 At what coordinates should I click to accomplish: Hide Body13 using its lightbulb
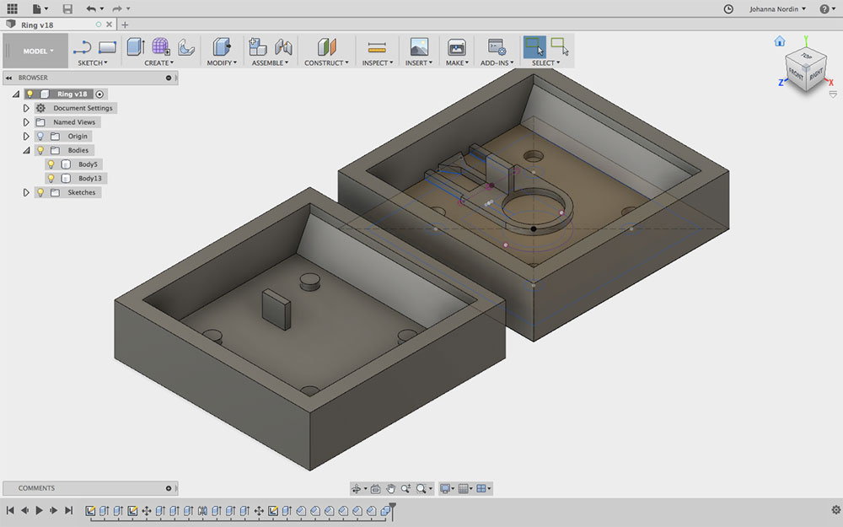[51, 179]
